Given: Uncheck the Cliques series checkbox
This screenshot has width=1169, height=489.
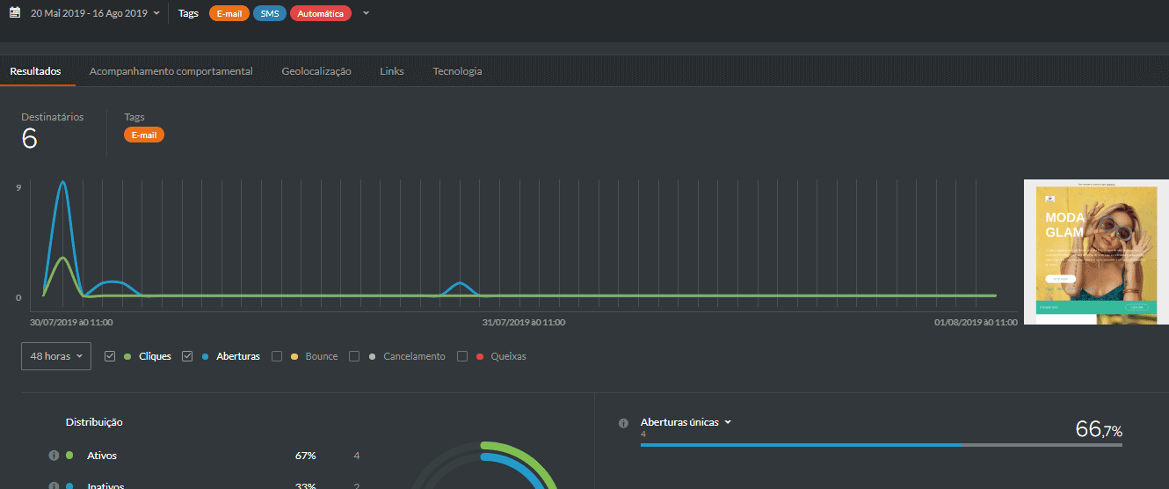Looking at the screenshot, I should (110, 356).
